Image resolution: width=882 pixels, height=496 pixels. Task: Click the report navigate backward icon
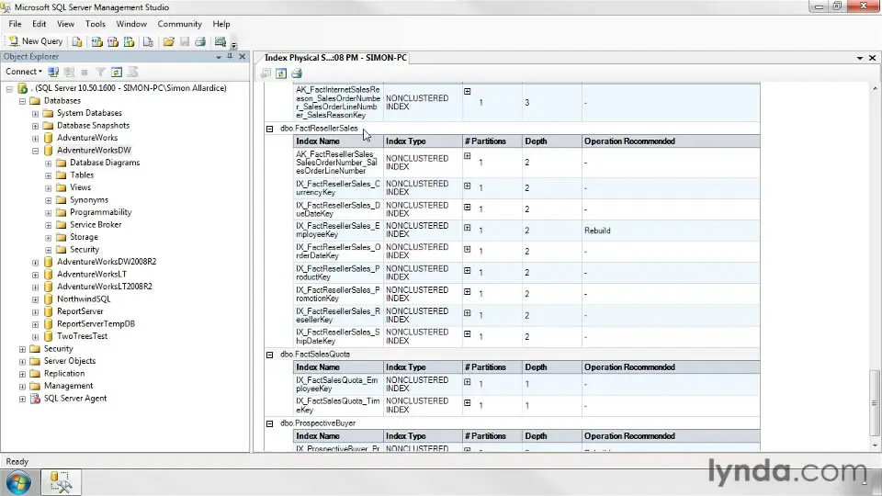[266, 73]
